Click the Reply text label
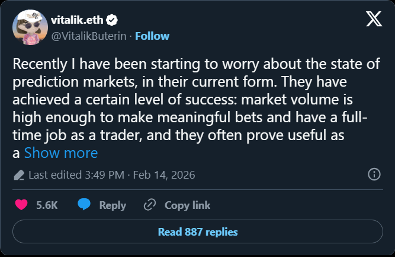 [113, 205]
